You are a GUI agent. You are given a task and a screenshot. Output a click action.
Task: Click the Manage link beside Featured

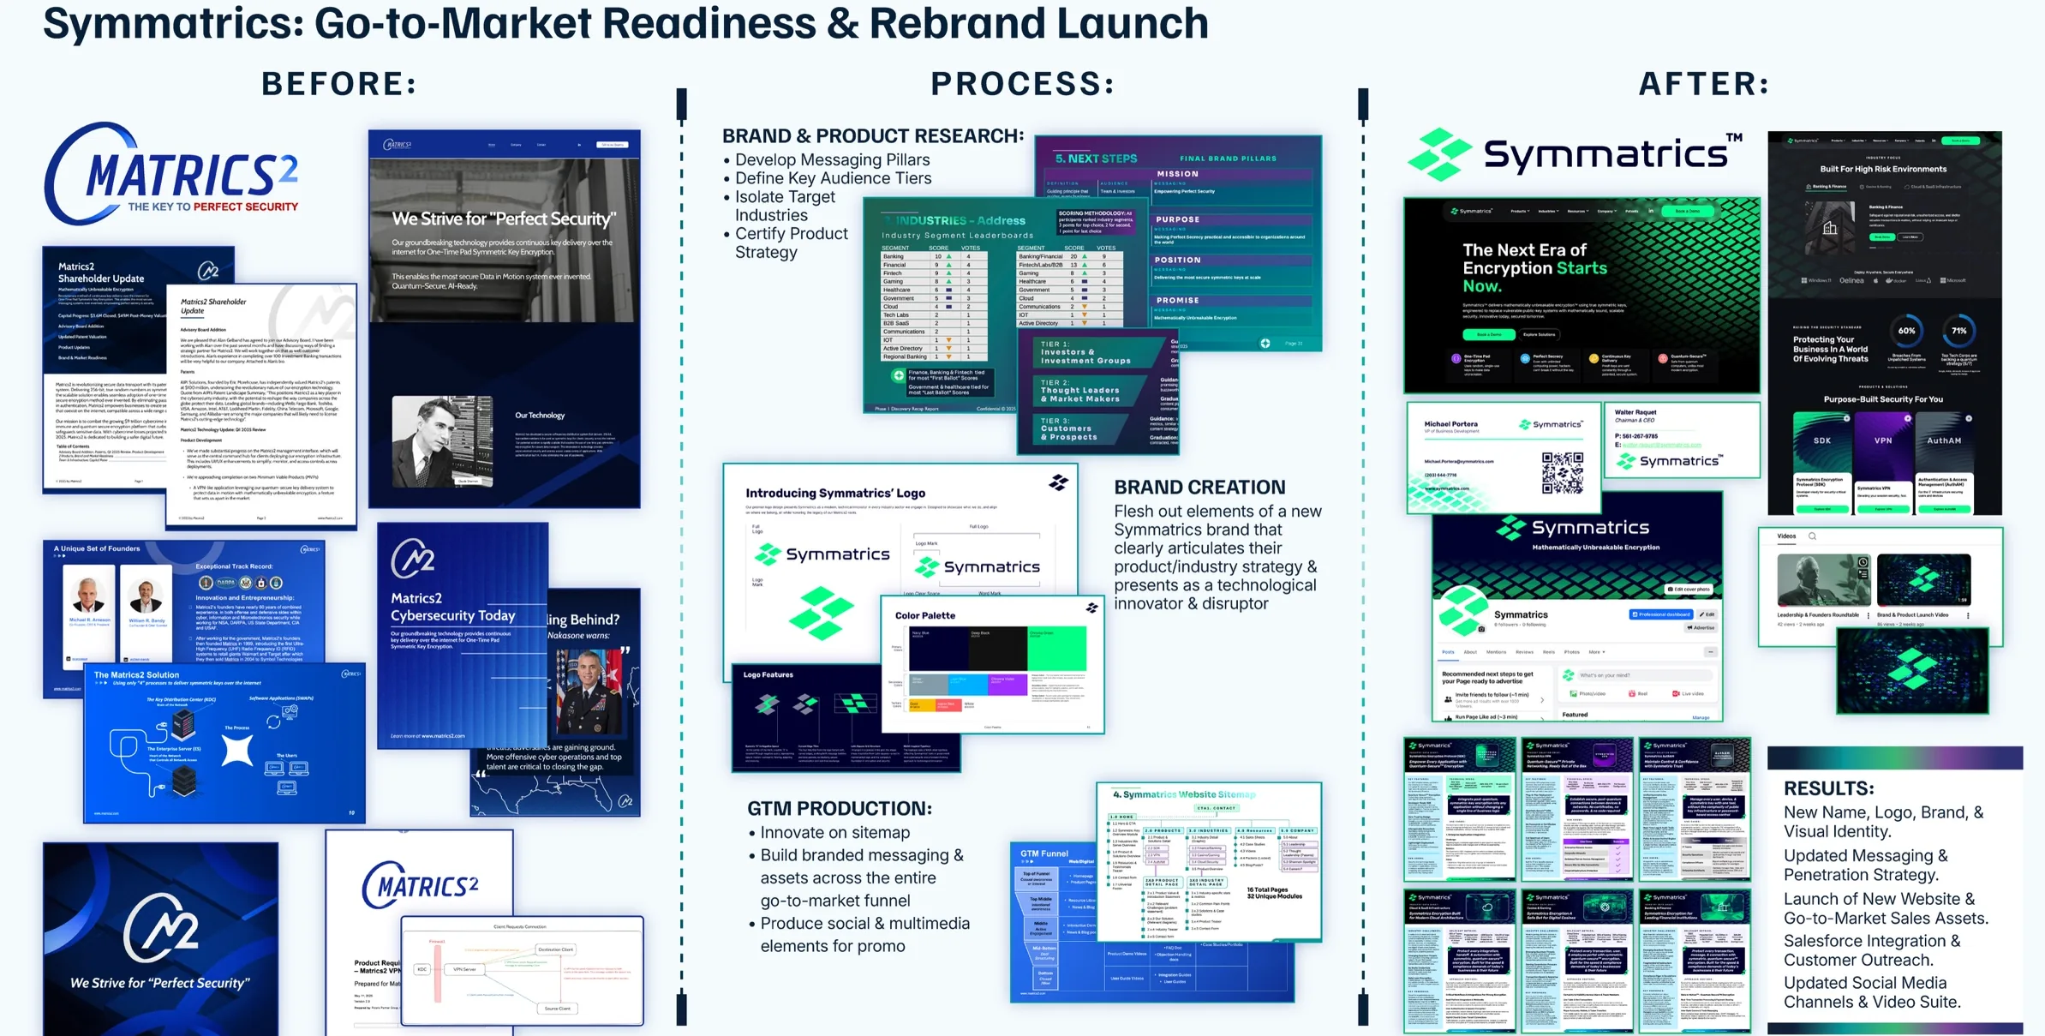click(x=1701, y=717)
